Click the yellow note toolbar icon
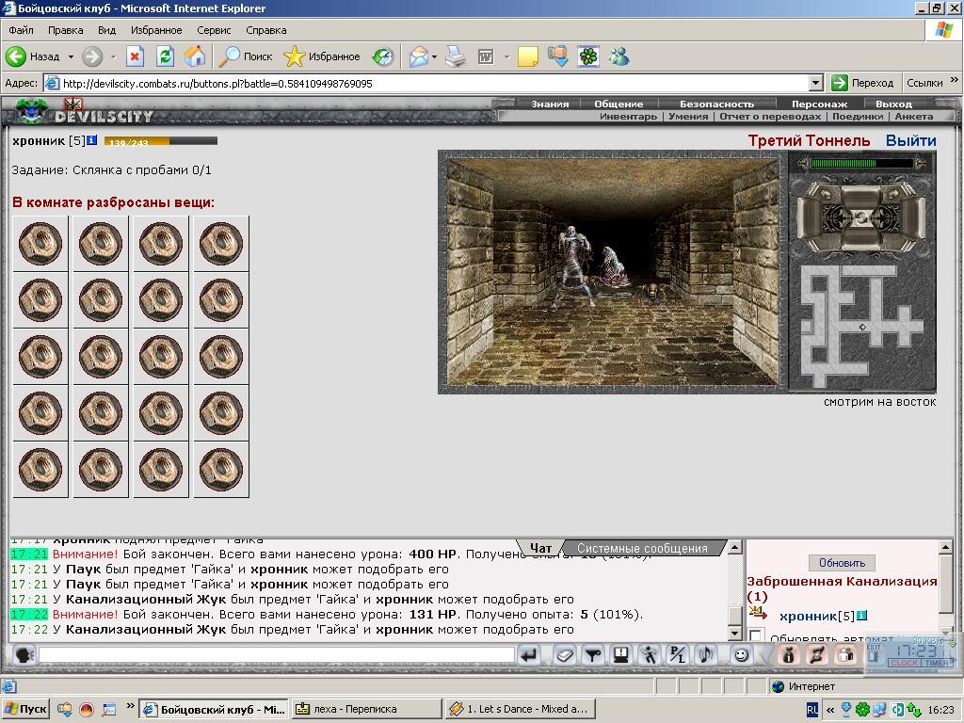Image resolution: width=964 pixels, height=723 pixels. click(528, 56)
